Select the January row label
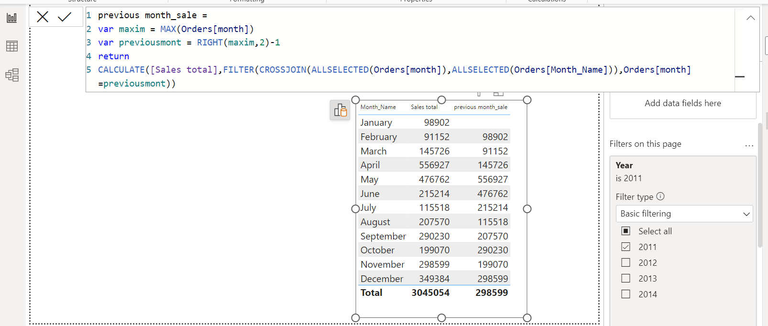This screenshot has height=326, width=768. (x=376, y=122)
